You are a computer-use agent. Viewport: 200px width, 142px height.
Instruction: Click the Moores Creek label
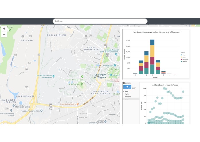(x=12, y=61)
